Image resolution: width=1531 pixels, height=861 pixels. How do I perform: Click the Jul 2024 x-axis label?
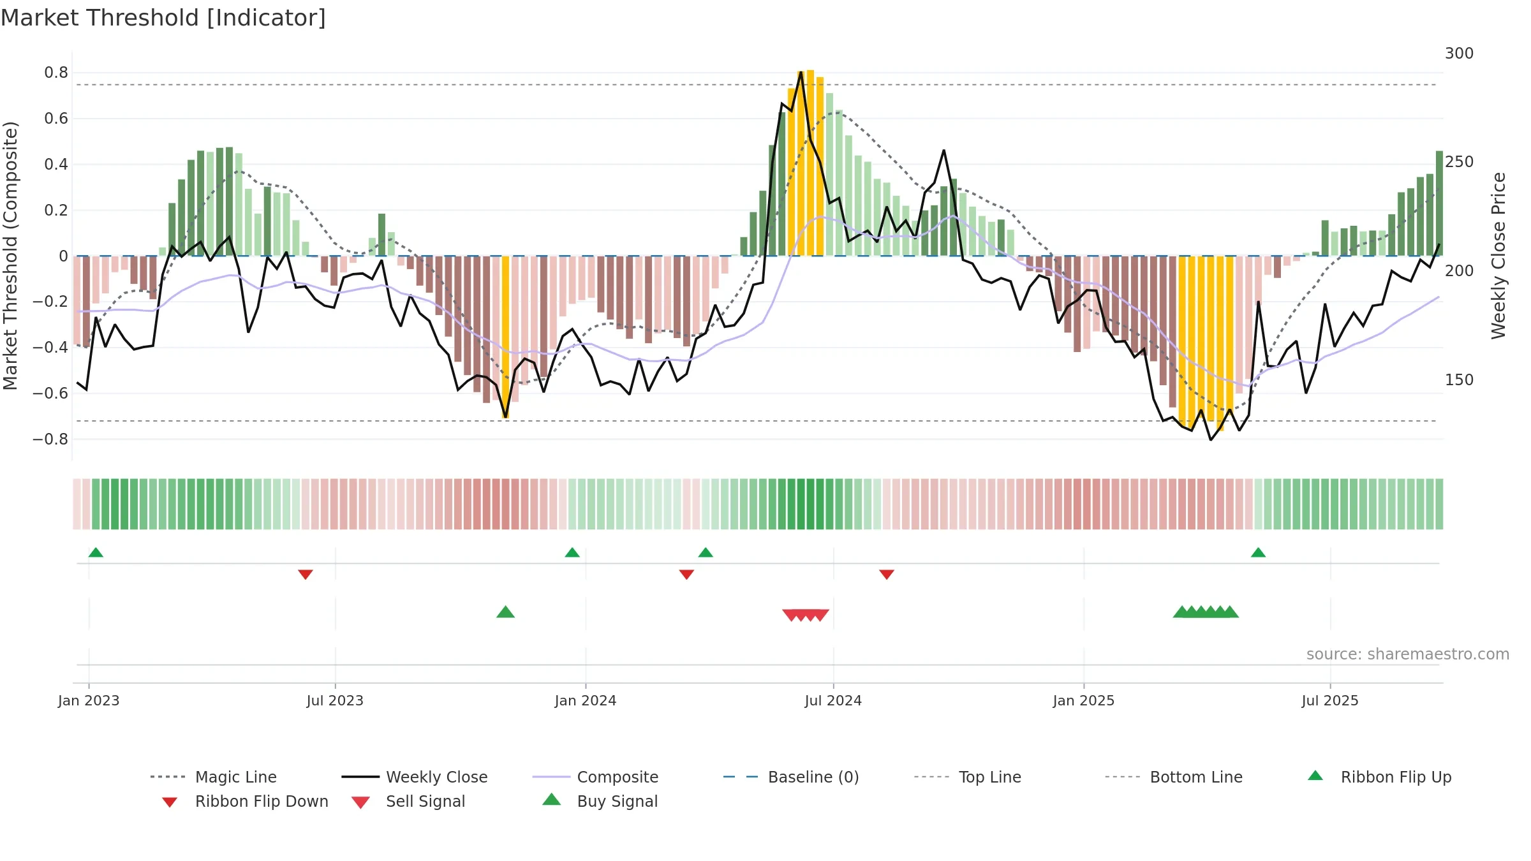click(x=833, y=701)
